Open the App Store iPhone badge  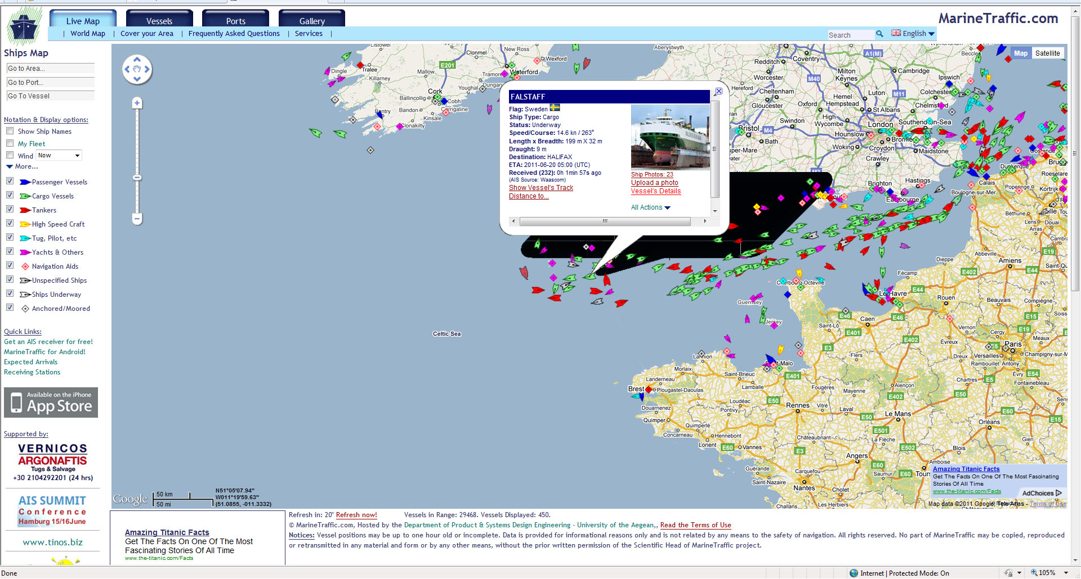tap(51, 402)
